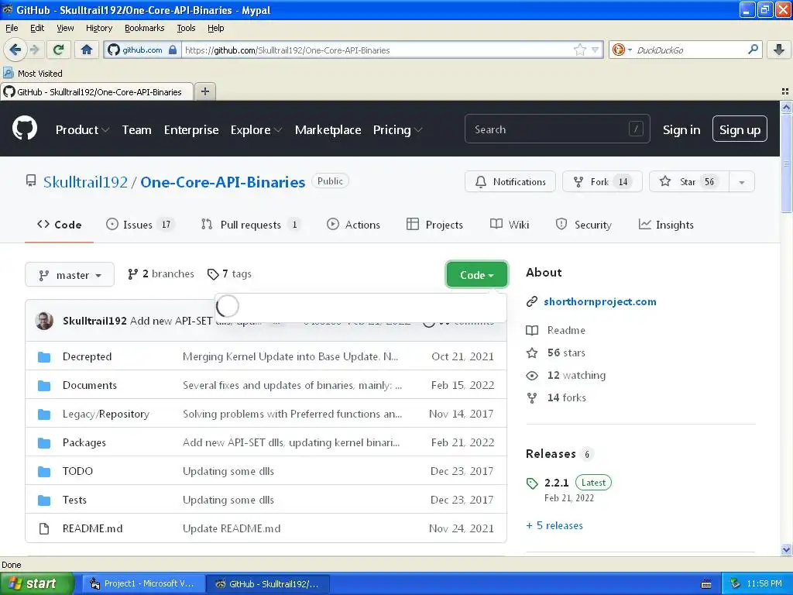
Task: Switch to the Issues tab
Action: click(139, 225)
